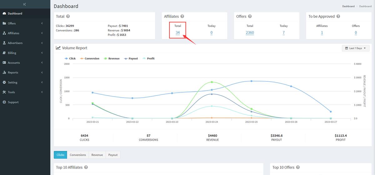Hide the Revenue series in chart legend

click(112, 59)
